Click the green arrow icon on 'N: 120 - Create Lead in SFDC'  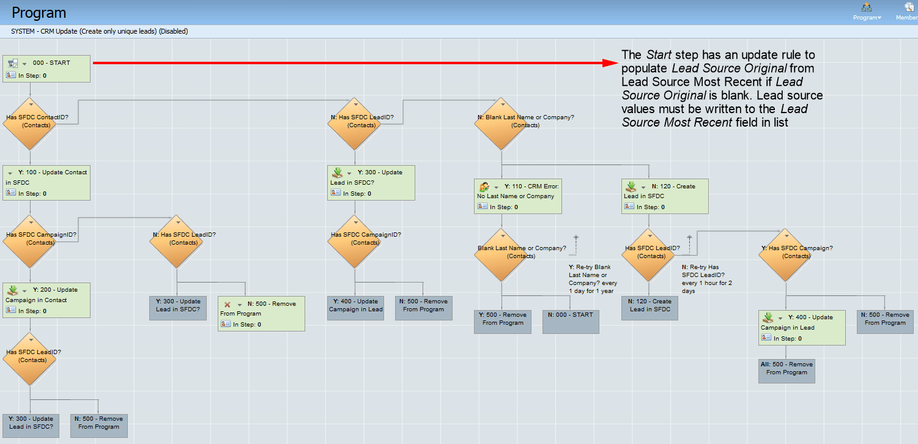coord(632,186)
